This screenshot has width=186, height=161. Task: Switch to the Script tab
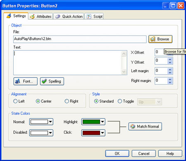[x=94, y=17]
